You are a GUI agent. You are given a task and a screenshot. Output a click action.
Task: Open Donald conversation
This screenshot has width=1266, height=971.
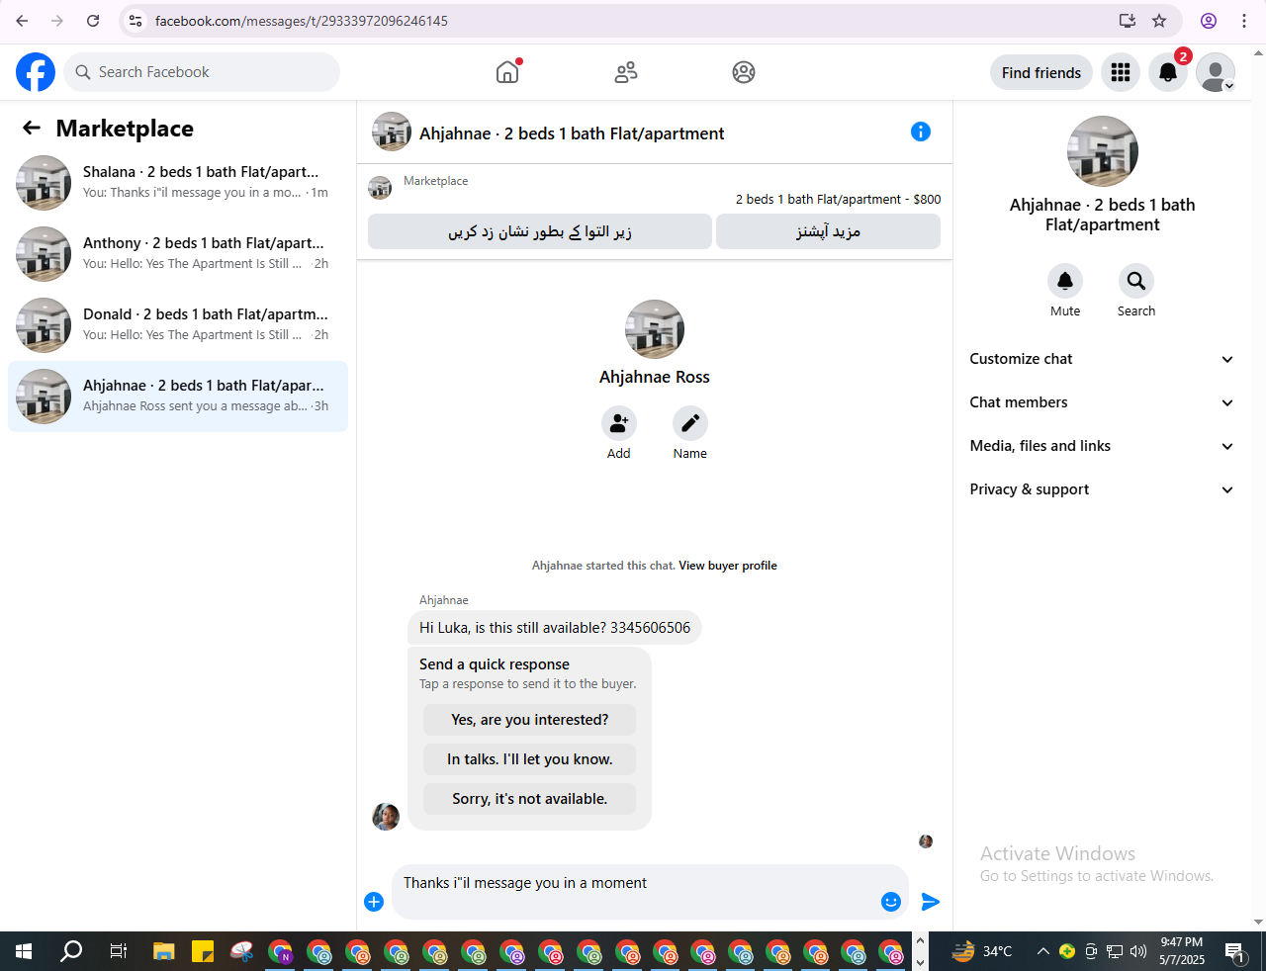(x=178, y=325)
